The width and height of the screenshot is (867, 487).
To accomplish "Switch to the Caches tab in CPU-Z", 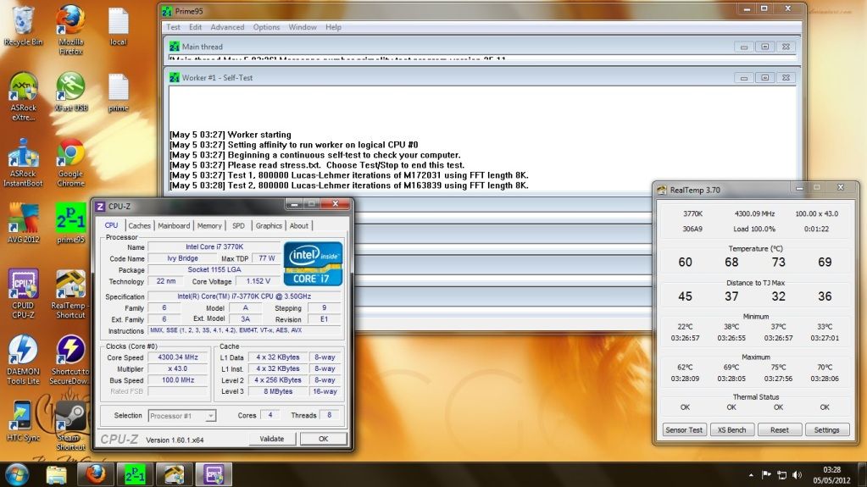I will (139, 225).
